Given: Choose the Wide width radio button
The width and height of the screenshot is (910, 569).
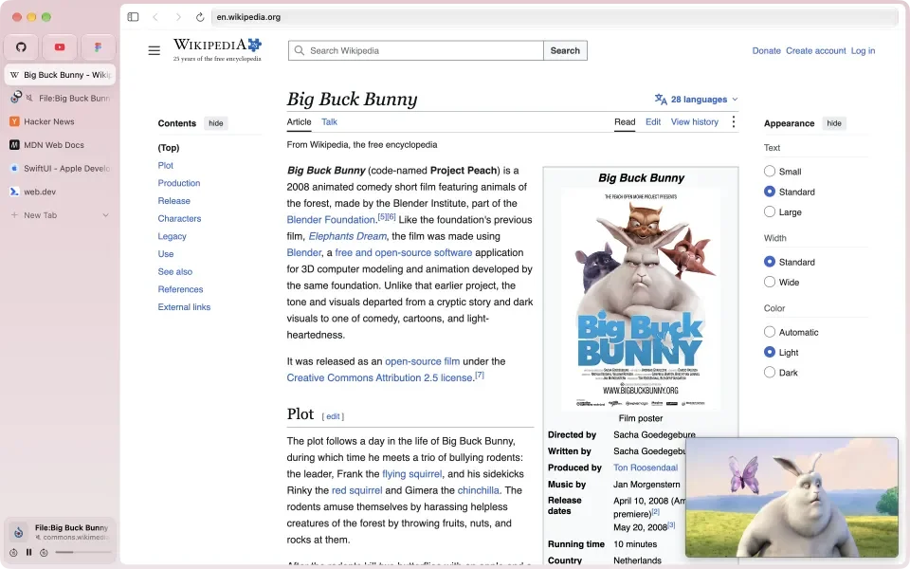Looking at the screenshot, I should (x=770, y=283).
